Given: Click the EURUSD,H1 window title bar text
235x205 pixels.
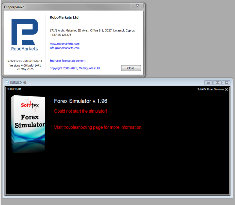Looking at the screenshot, I should point(18,83).
